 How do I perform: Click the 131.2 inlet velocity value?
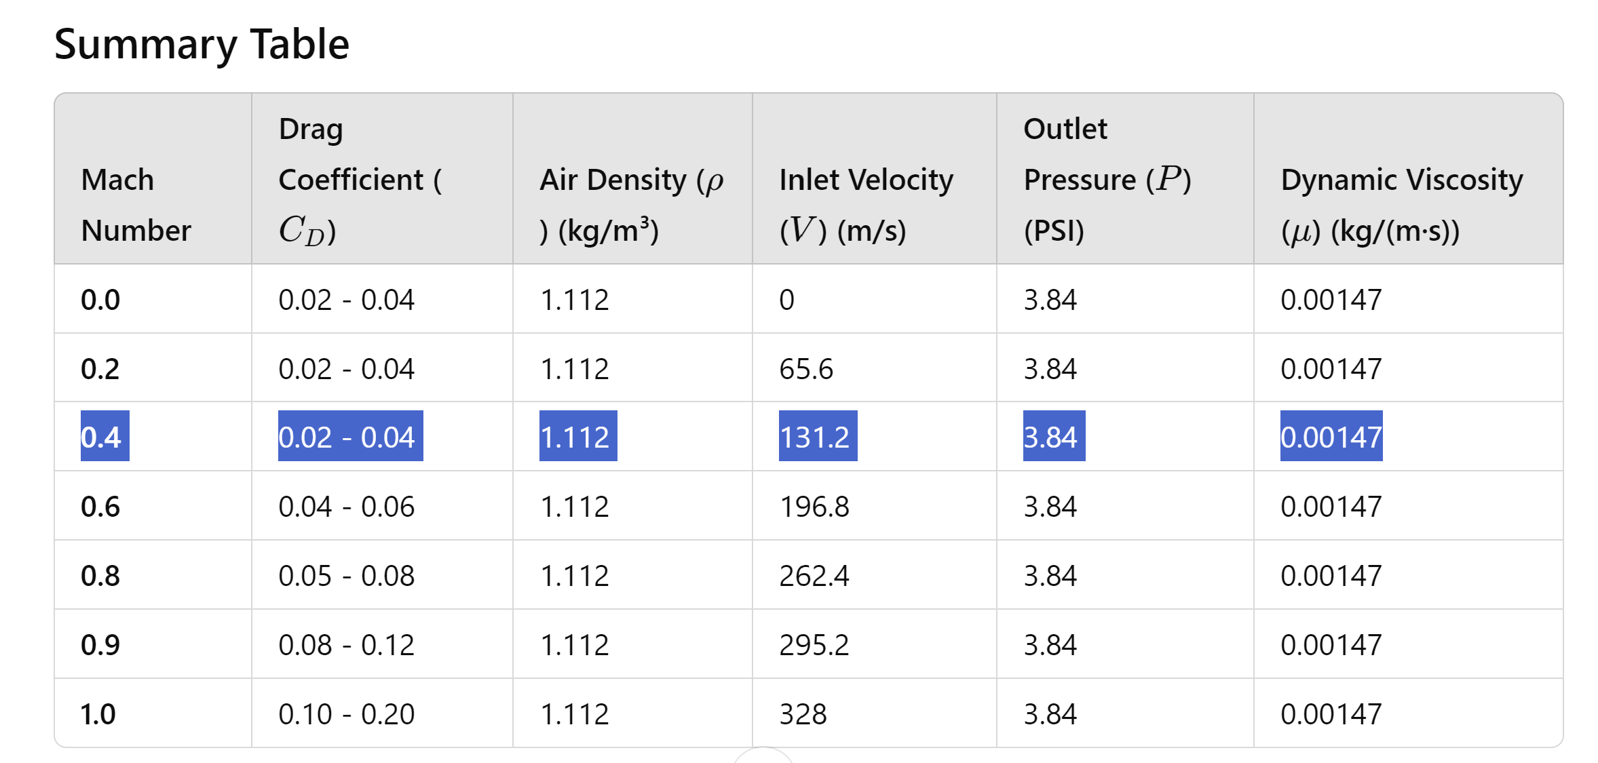tap(818, 436)
